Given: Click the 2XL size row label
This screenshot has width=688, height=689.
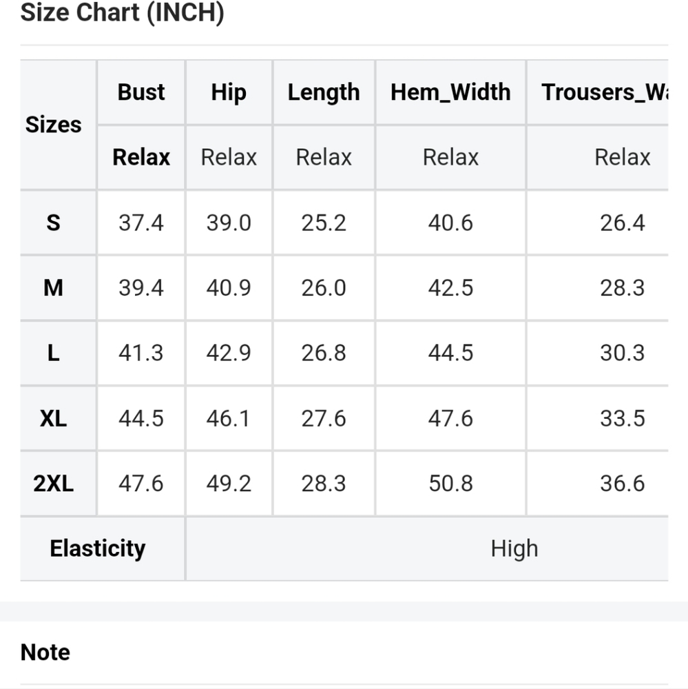Looking at the screenshot, I should (54, 483).
